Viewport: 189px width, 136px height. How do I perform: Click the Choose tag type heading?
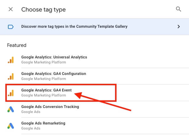click(x=43, y=9)
